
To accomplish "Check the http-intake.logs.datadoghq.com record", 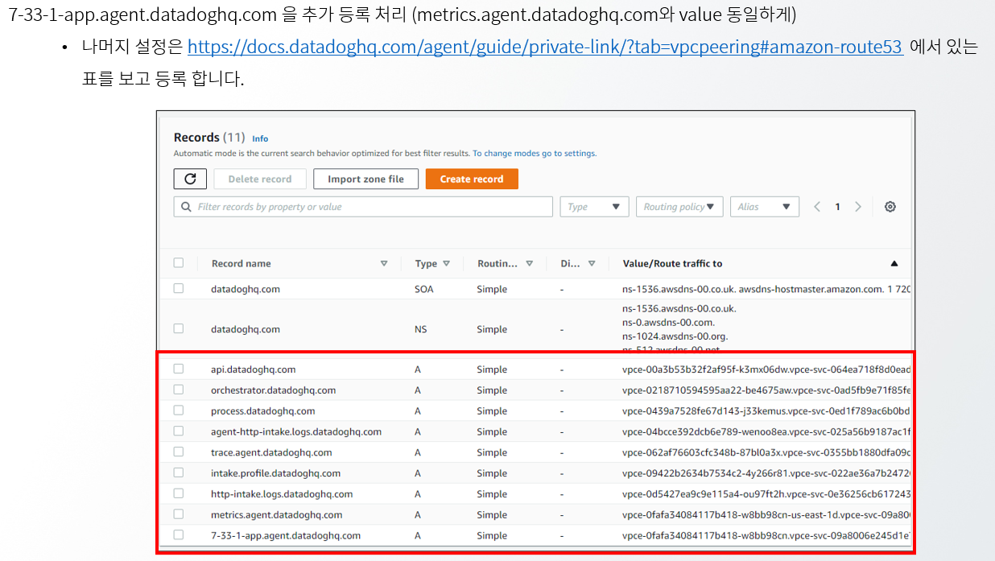I will 179,493.
